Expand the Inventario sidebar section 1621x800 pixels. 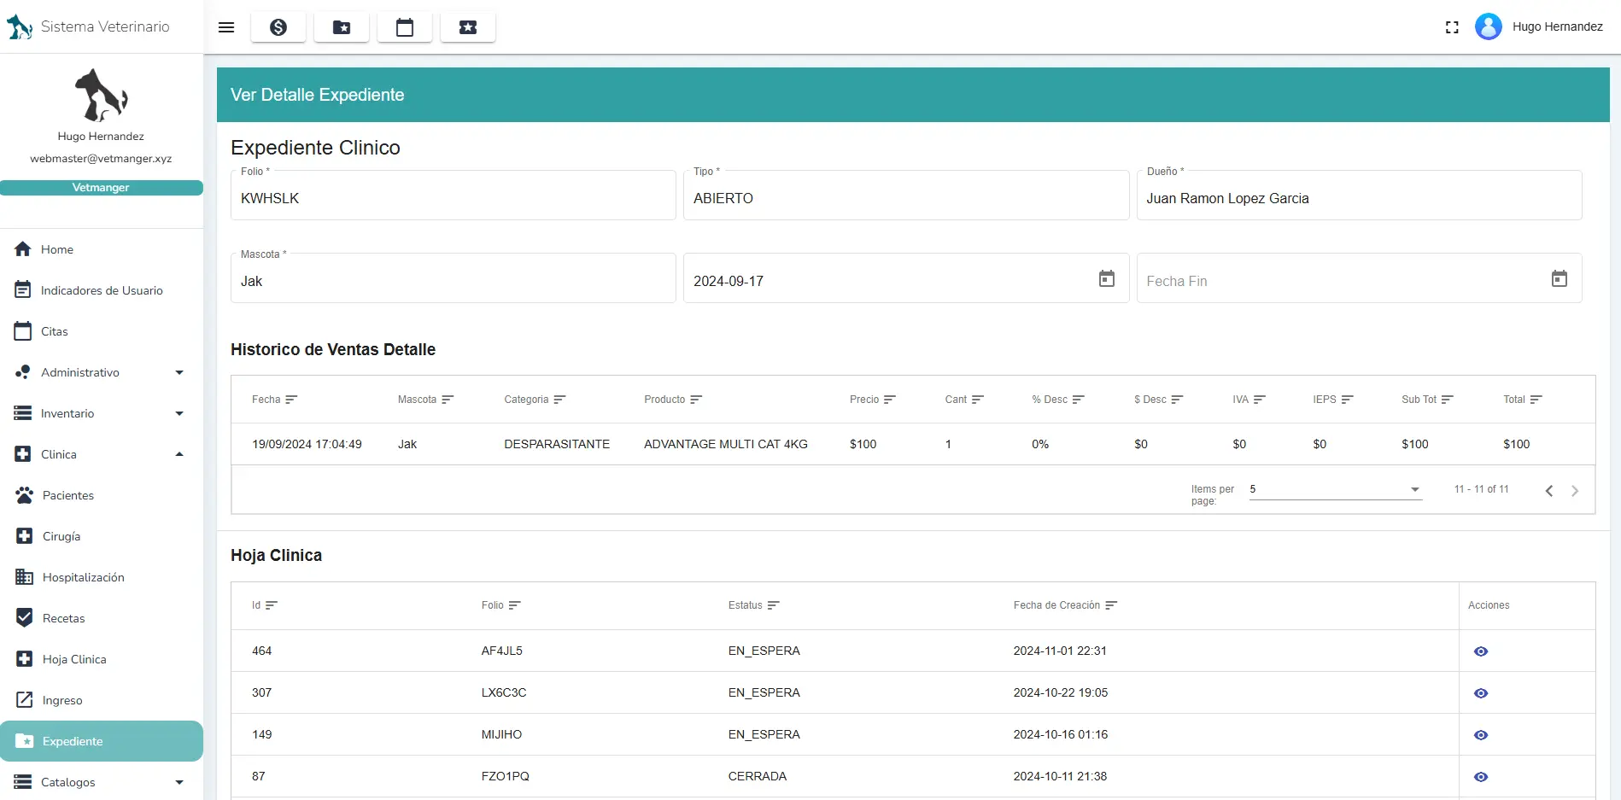point(102,413)
